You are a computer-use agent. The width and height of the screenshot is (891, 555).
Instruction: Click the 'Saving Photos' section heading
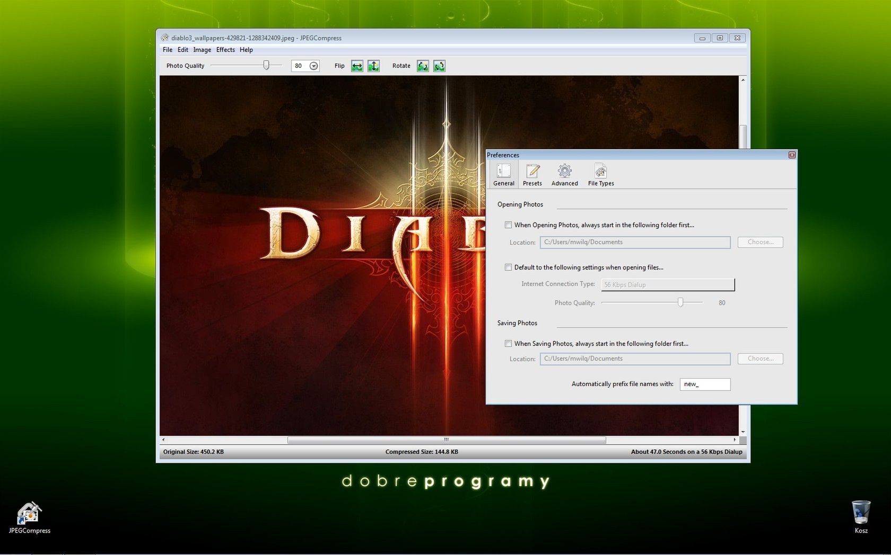[517, 323]
